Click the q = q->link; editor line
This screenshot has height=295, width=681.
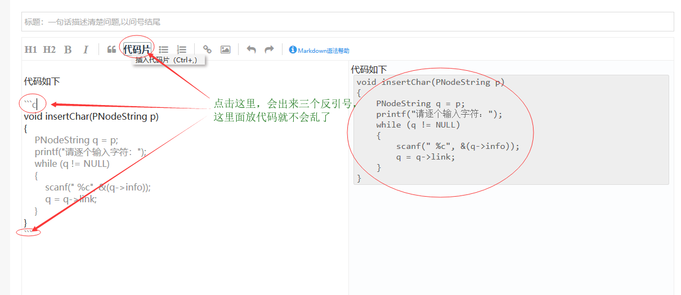coord(71,199)
